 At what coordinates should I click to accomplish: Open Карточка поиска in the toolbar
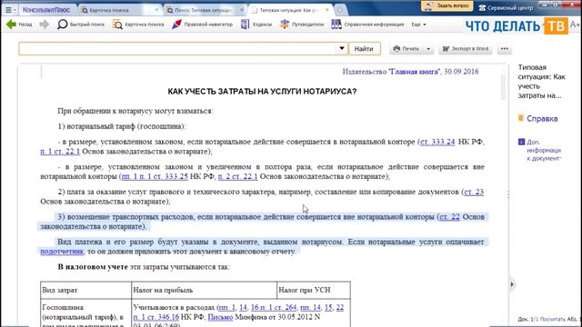coord(138,25)
